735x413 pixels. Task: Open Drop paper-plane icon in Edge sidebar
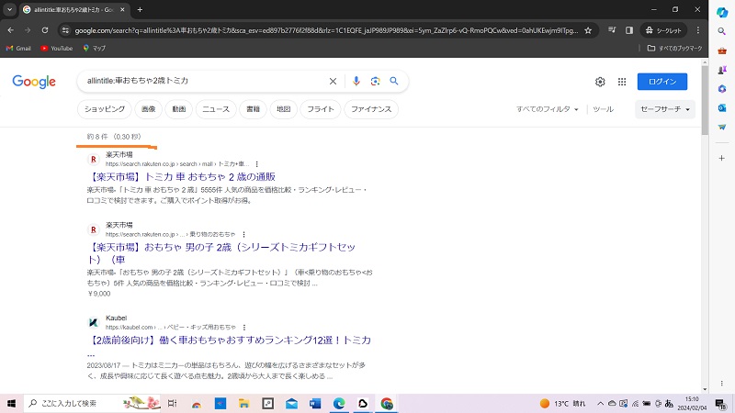722,127
